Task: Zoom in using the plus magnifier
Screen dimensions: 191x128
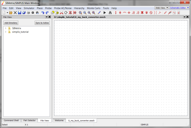Action: point(89,13)
